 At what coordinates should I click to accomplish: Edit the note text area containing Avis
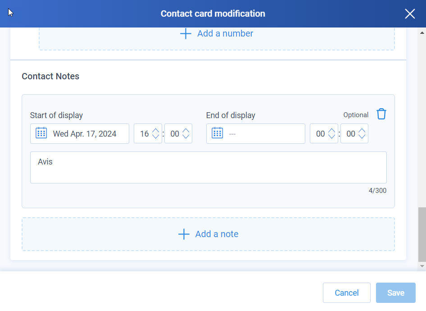208,168
